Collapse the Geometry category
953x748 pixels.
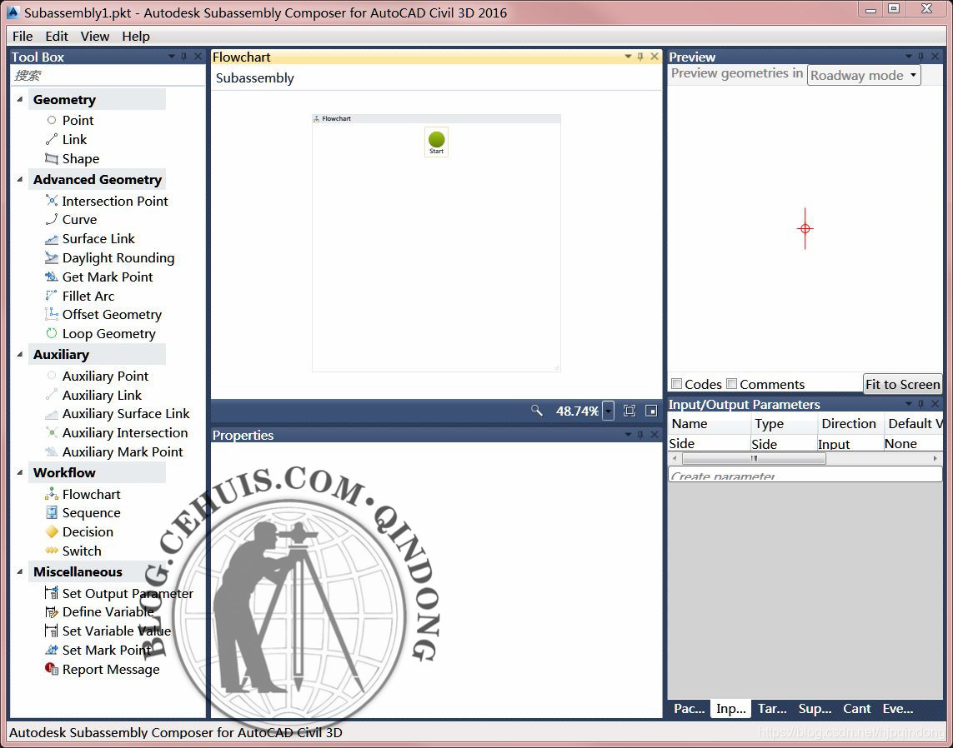point(20,99)
